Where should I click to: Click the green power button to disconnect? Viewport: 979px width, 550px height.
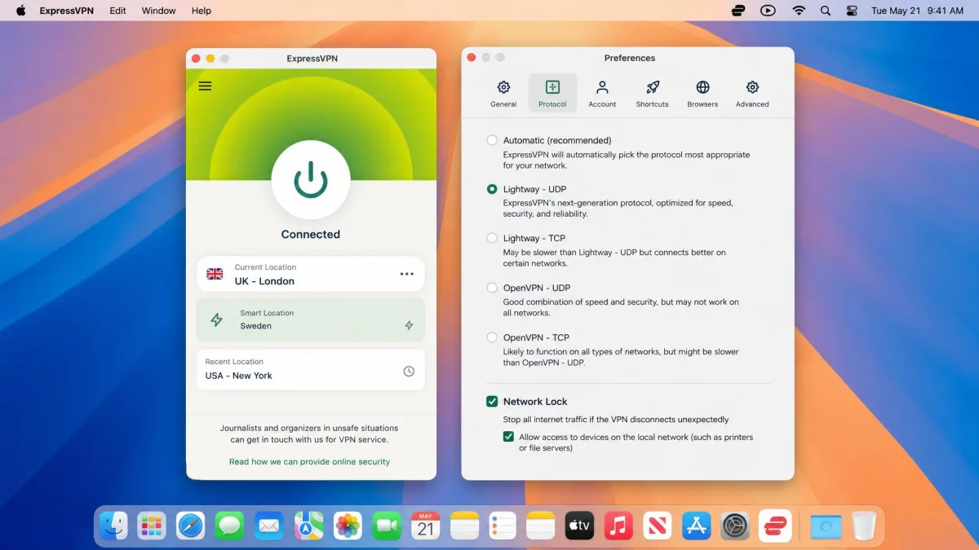click(311, 180)
